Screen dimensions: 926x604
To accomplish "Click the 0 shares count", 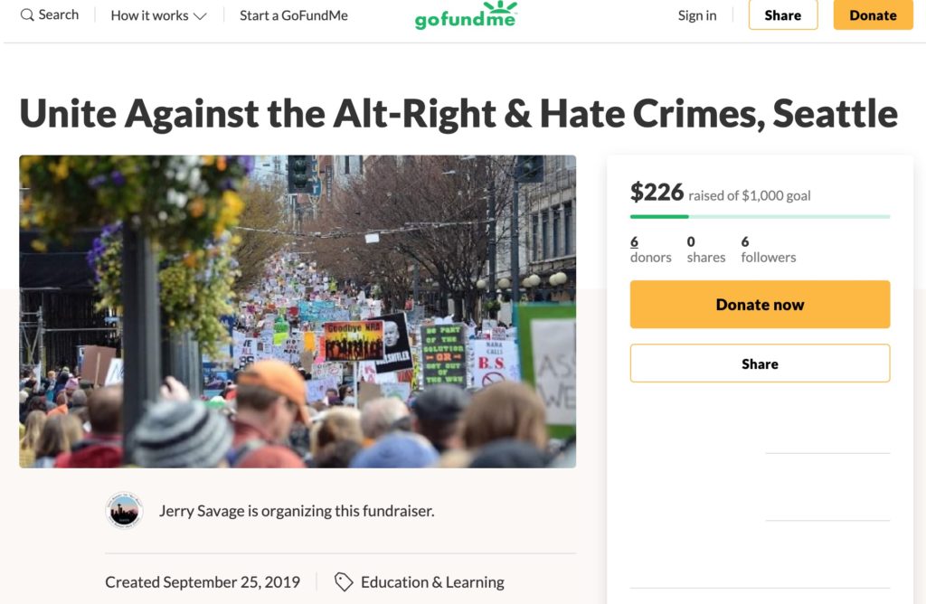I will (705, 250).
